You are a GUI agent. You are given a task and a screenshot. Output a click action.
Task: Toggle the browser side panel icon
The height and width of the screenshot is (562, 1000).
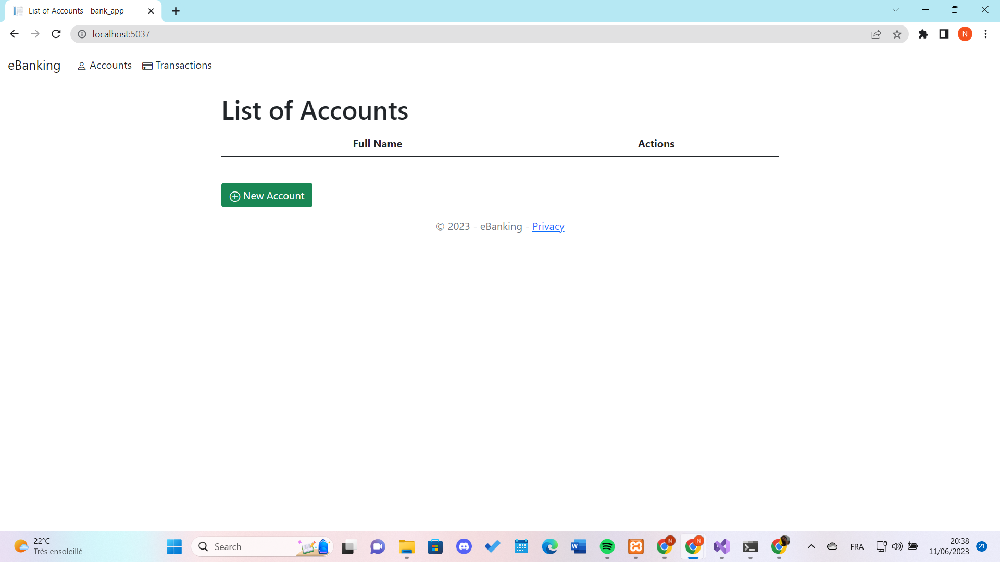pyautogui.click(x=944, y=34)
